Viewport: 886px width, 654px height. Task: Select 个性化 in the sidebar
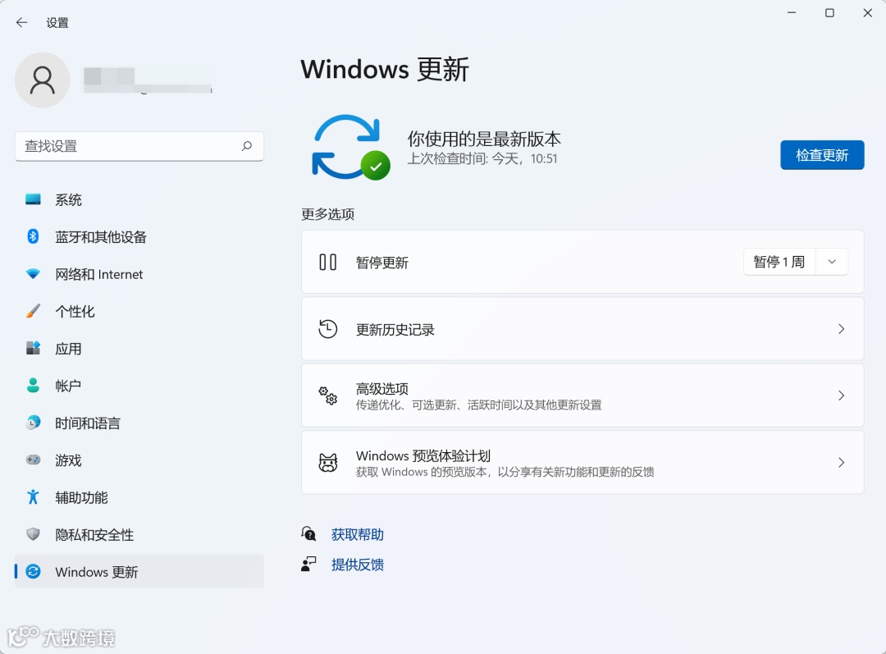point(139,312)
